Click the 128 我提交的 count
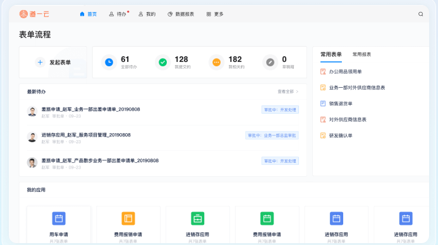The image size is (438, 245). point(183,63)
